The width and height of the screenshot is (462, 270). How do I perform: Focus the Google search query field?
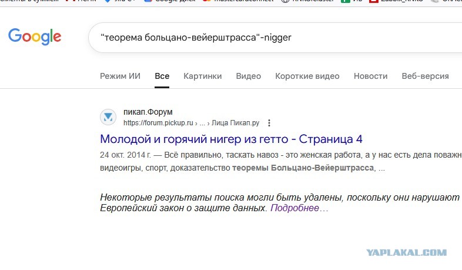tap(275, 38)
